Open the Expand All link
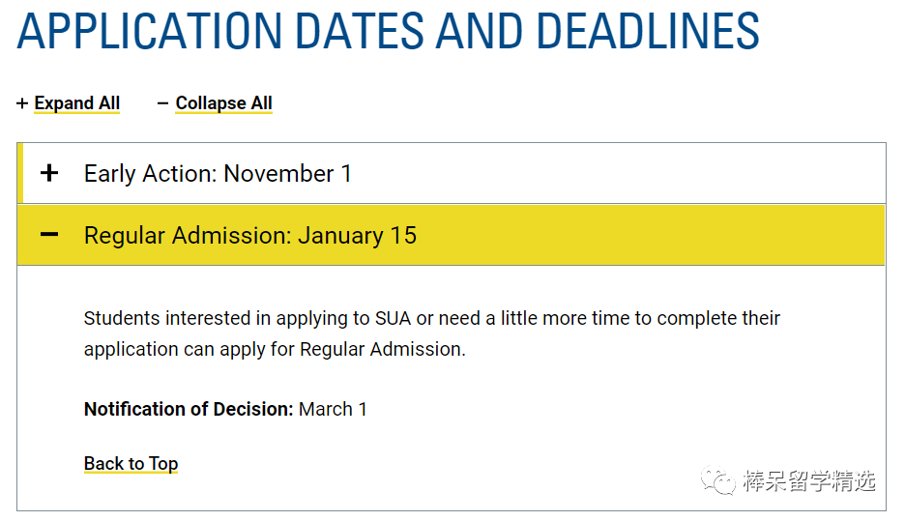Image resolution: width=905 pixels, height=521 pixels. [76, 103]
